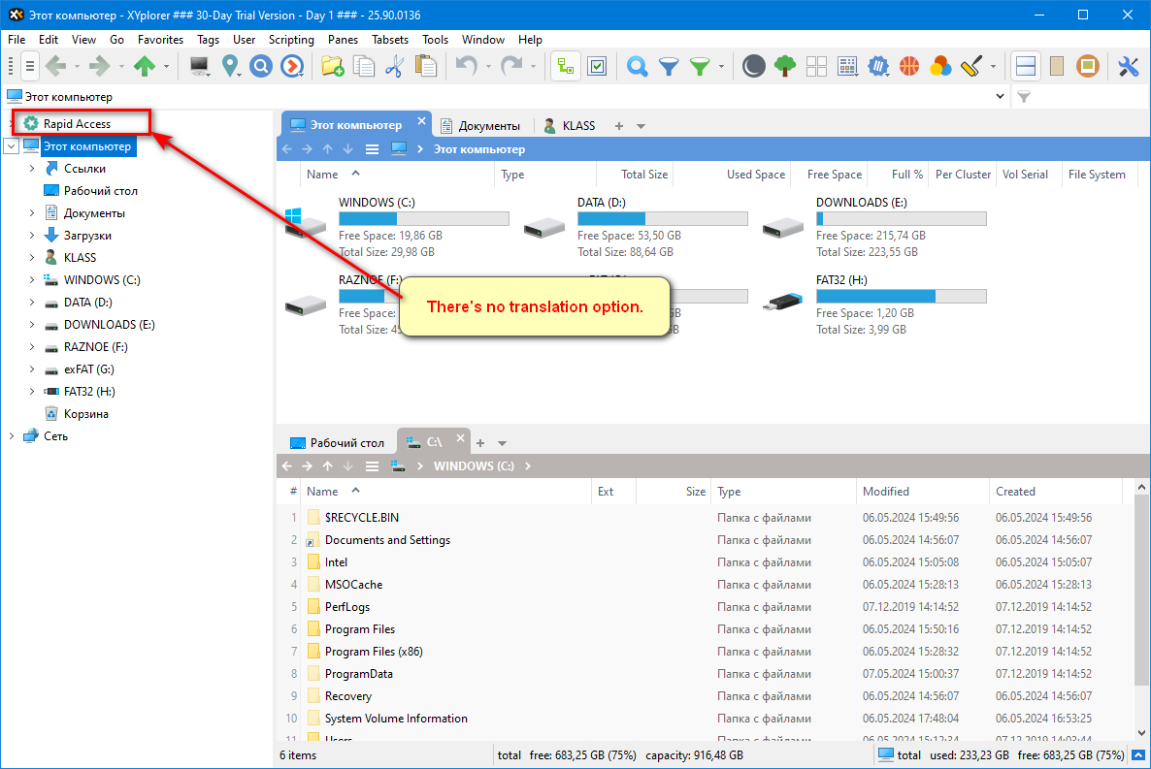Expand the WINDOWS (C:) tree node
1151x769 pixels.
pyautogui.click(x=33, y=280)
